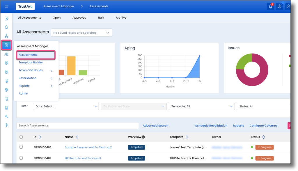Select Admin in the flyout menu
Viewport: 298px width, 171px height.
23,93
